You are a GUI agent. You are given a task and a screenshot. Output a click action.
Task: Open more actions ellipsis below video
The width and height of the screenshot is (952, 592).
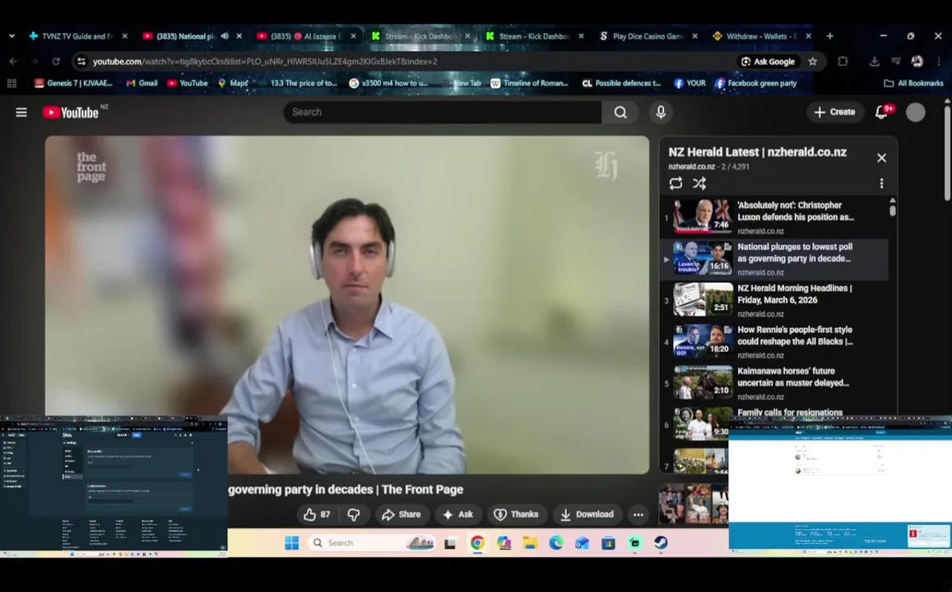point(639,515)
